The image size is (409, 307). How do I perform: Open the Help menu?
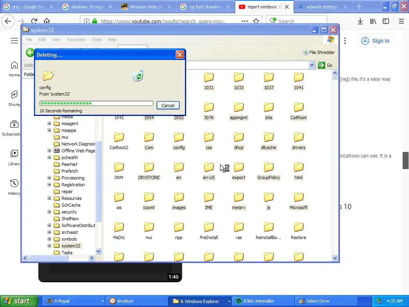click(112, 40)
